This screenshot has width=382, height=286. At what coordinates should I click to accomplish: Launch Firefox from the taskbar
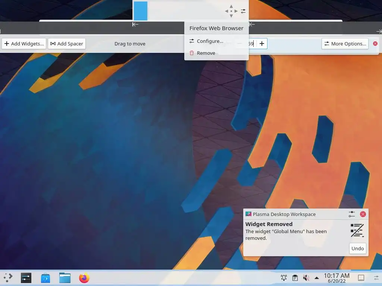point(84,278)
